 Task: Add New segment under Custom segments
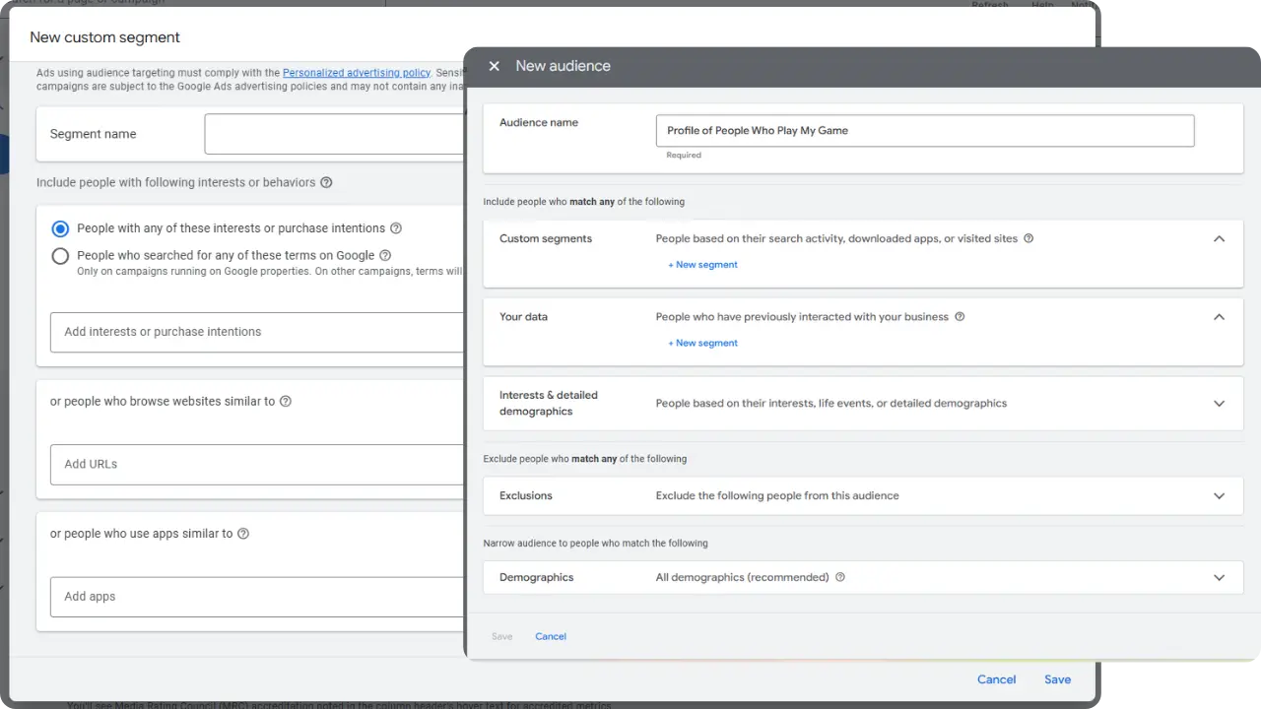point(702,265)
